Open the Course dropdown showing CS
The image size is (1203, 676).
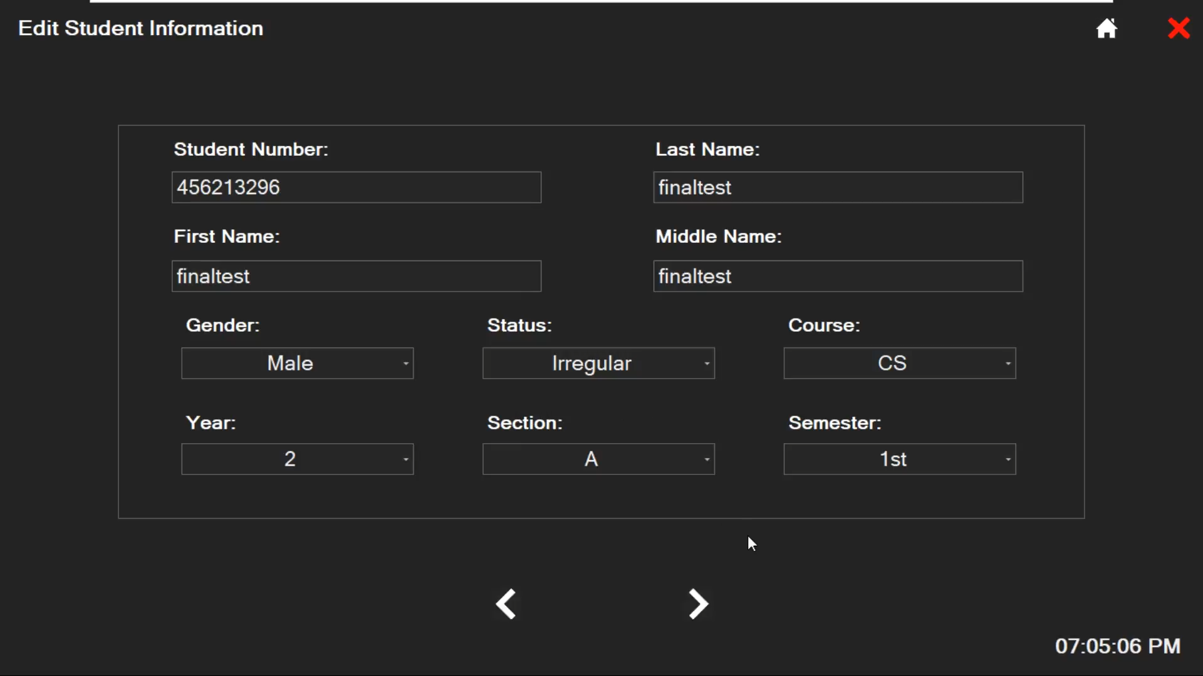point(900,363)
